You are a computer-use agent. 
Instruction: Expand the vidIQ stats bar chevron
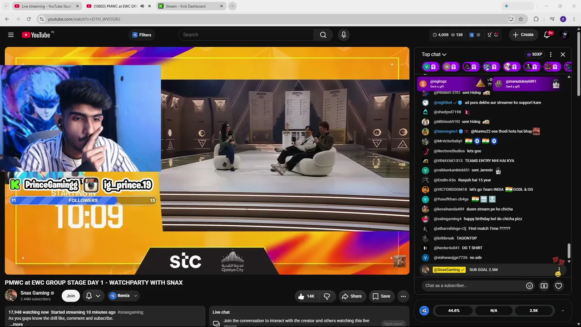point(563,311)
